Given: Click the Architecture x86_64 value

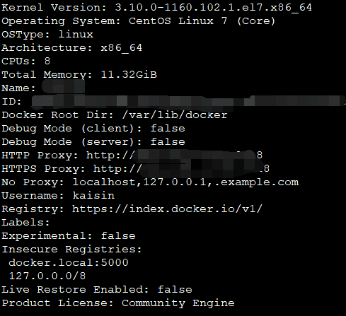Looking at the screenshot, I should [122, 48].
